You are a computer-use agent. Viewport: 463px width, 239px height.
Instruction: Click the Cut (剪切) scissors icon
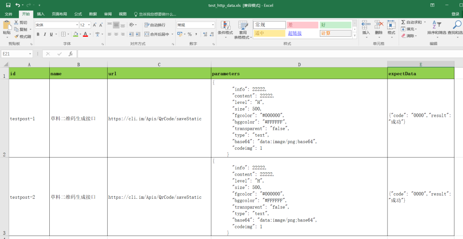16,23
